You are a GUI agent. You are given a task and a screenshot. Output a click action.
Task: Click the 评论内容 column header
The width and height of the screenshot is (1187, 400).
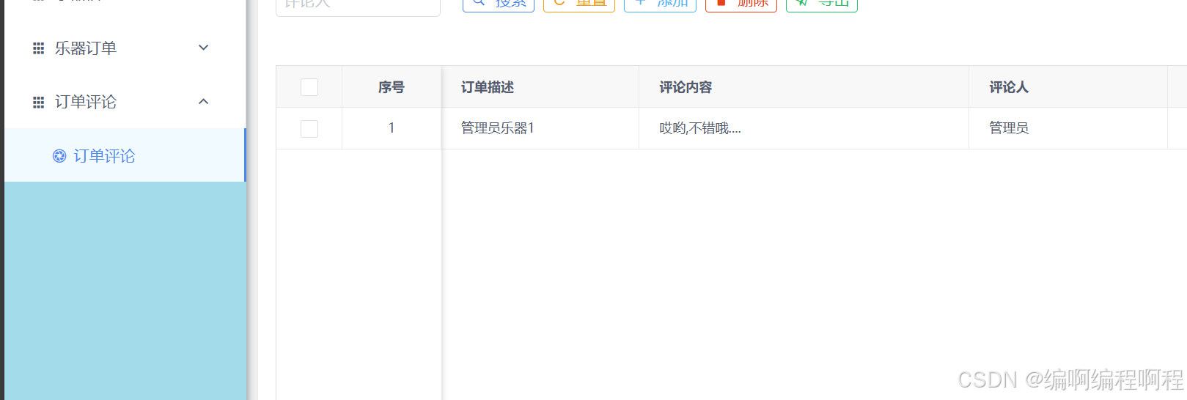(x=804, y=87)
